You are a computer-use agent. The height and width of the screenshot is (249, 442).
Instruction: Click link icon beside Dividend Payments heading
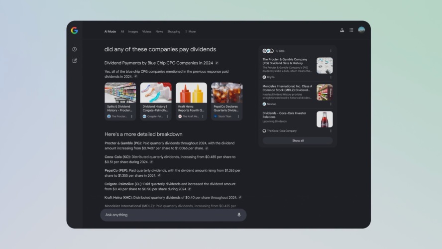point(217,63)
